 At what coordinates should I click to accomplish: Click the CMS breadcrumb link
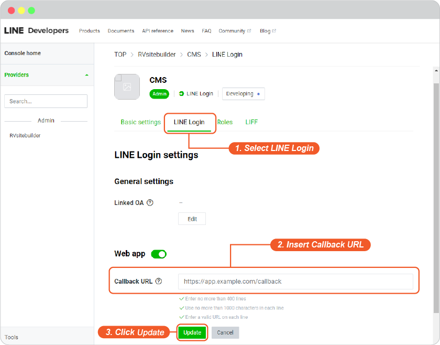194,55
